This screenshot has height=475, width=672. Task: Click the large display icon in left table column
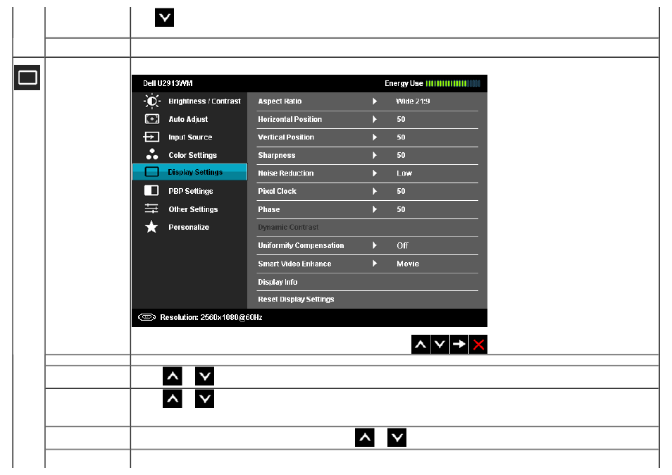pyautogui.click(x=27, y=78)
